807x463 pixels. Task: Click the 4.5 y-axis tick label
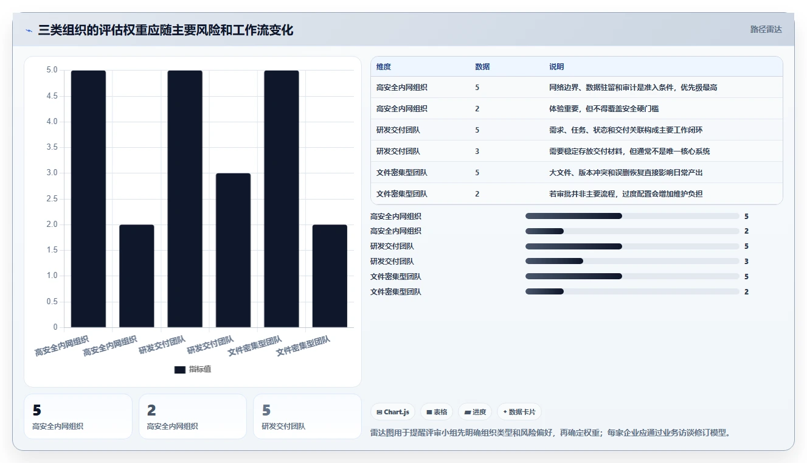(x=52, y=96)
